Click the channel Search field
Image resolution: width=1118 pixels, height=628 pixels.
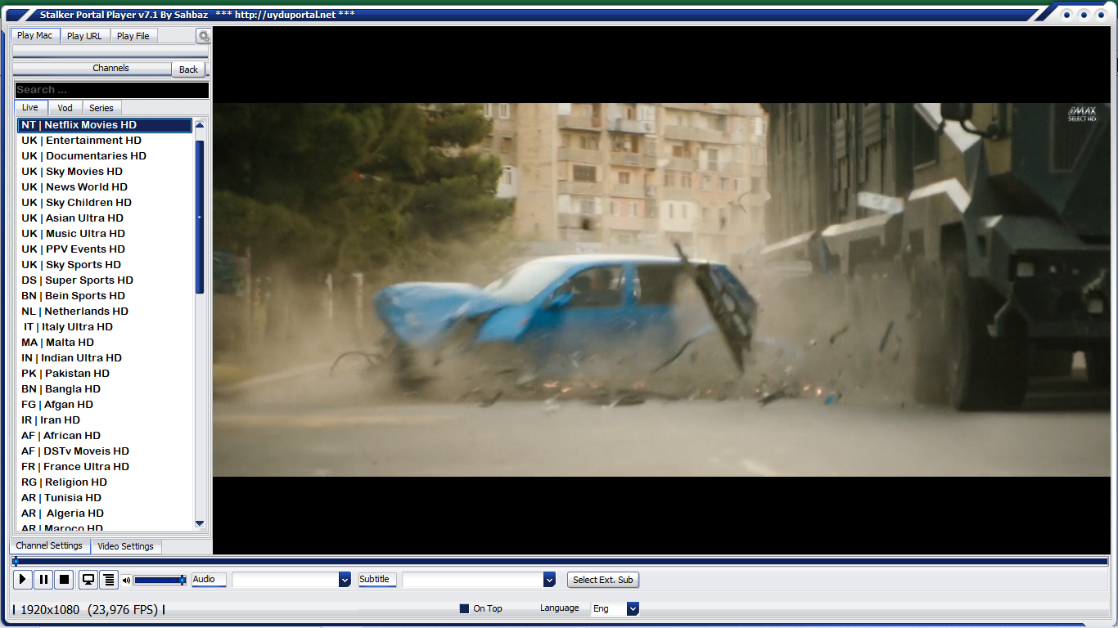(x=111, y=90)
